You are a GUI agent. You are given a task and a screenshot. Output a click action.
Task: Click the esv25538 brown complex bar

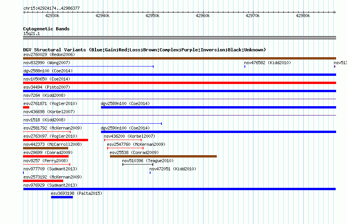pos(163,156)
